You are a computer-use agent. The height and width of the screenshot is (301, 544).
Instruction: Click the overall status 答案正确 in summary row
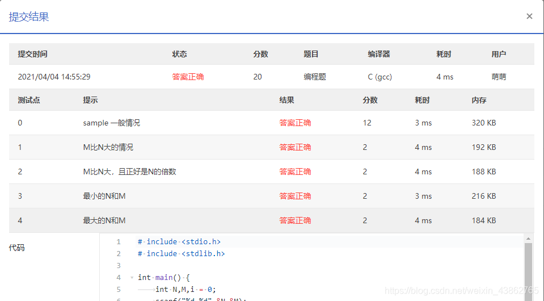(188, 77)
